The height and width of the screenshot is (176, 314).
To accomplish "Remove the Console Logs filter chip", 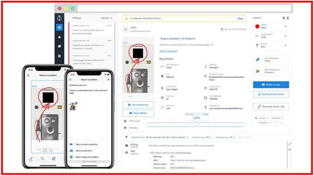I will (x=211, y=137).
